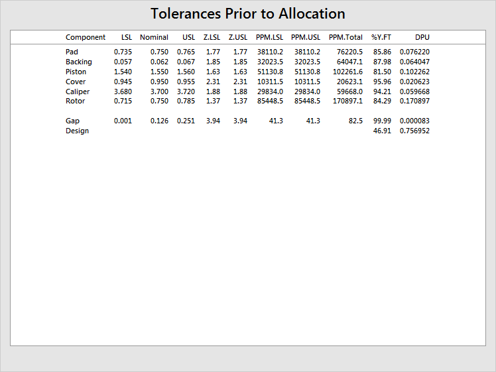Click the Caliper component row label

coord(78,92)
